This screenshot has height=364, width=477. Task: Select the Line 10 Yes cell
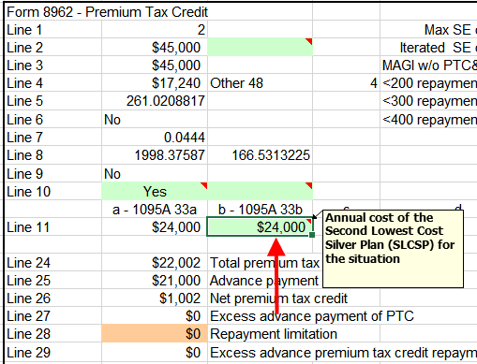pyautogui.click(x=155, y=191)
